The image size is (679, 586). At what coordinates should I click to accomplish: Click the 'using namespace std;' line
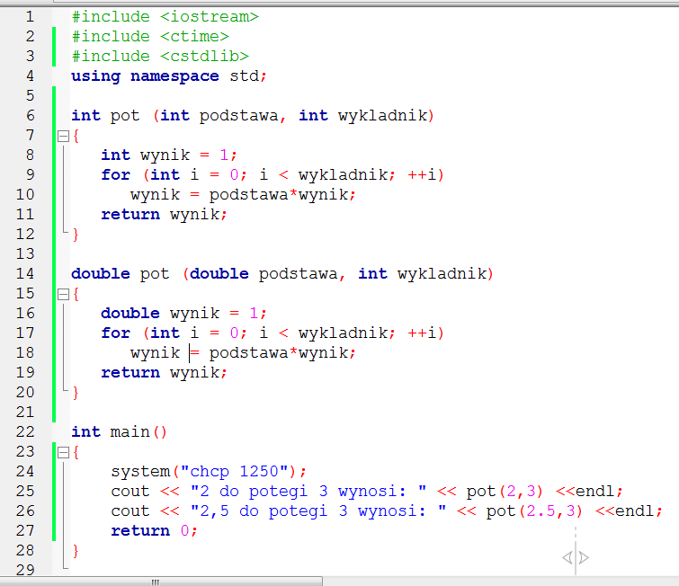click(169, 76)
